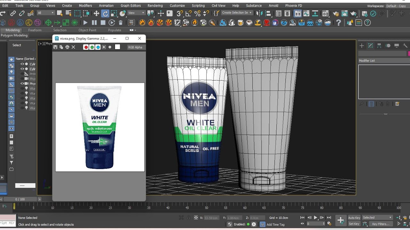Open the Create tab plus icon
The width and height of the screenshot is (410, 230).
(x=362, y=46)
